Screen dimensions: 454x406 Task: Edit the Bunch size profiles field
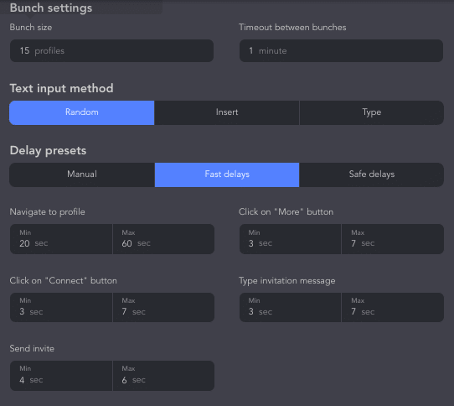click(111, 50)
